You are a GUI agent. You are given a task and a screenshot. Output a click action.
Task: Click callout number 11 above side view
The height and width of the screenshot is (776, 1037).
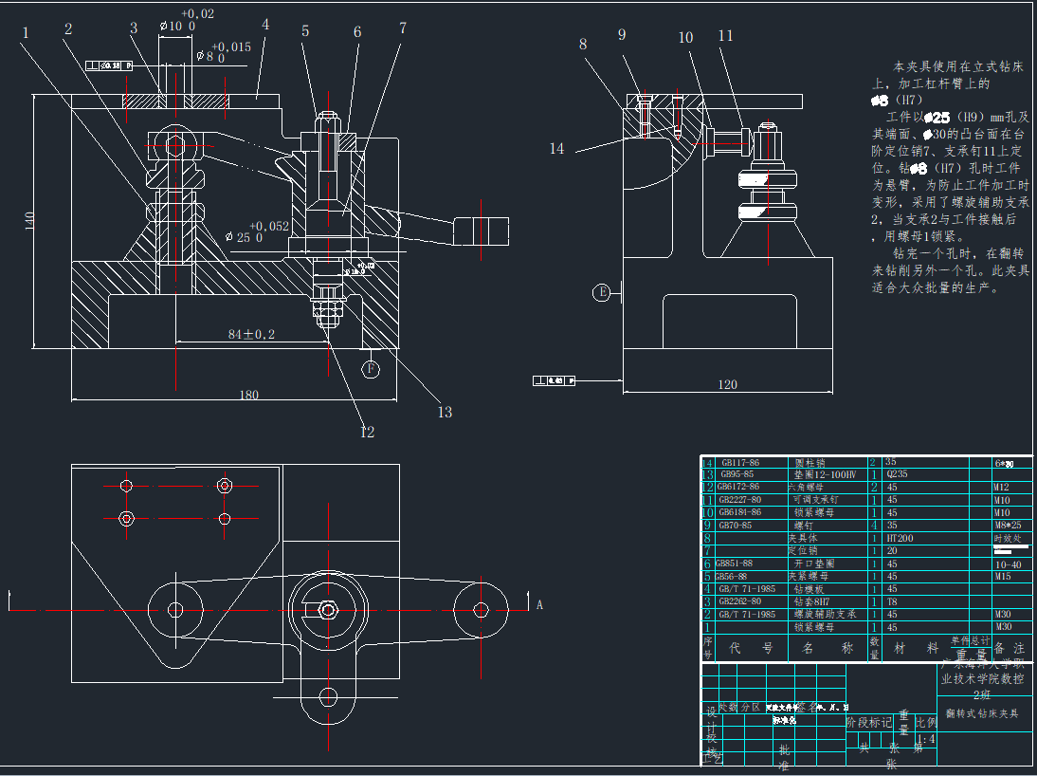pos(725,36)
